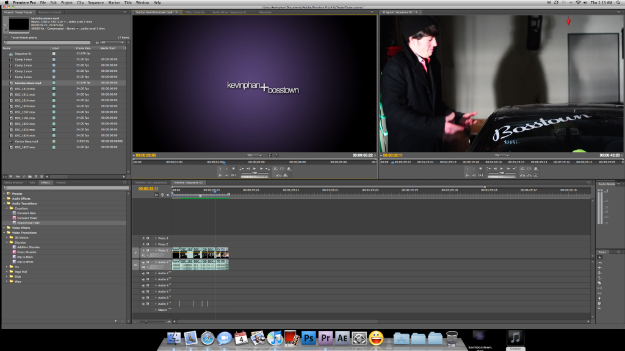The height and width of the screenshot is (351, 625).
Task: Select the Razor tool in Tools panel
Action: [599, 283]
